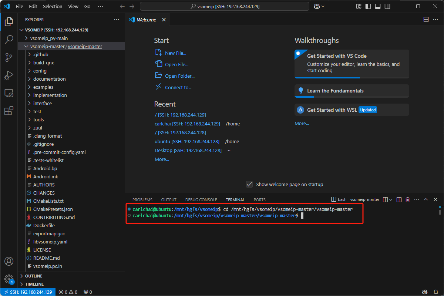Click the Connect to... link
The height and width of the screenshot is (296, 444).
(178, 87)
